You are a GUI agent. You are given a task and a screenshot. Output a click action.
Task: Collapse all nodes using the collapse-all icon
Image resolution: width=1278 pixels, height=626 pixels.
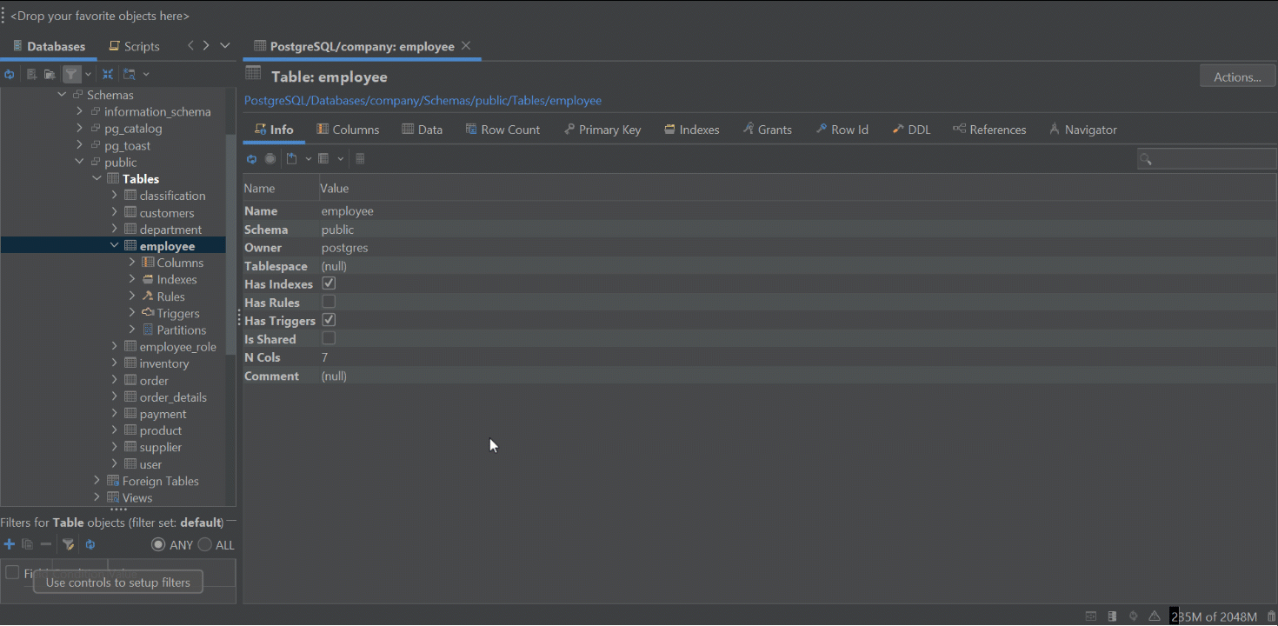point(107,74)
